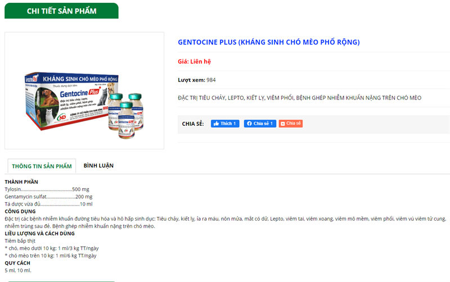Click the cat photo on the product box
The image size is (450, 282).
[50, 116]
